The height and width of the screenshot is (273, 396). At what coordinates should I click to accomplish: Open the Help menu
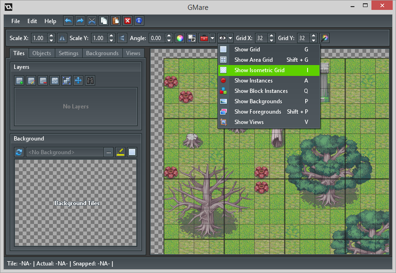pyautogui.click(x=50, y=21)
